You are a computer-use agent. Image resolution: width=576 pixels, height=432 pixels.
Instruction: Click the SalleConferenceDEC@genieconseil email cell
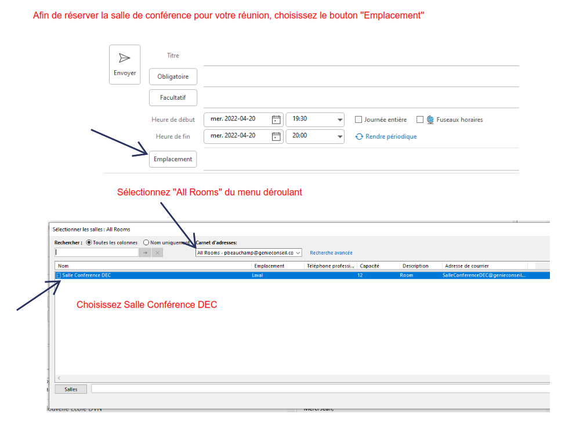coord(484,275)
